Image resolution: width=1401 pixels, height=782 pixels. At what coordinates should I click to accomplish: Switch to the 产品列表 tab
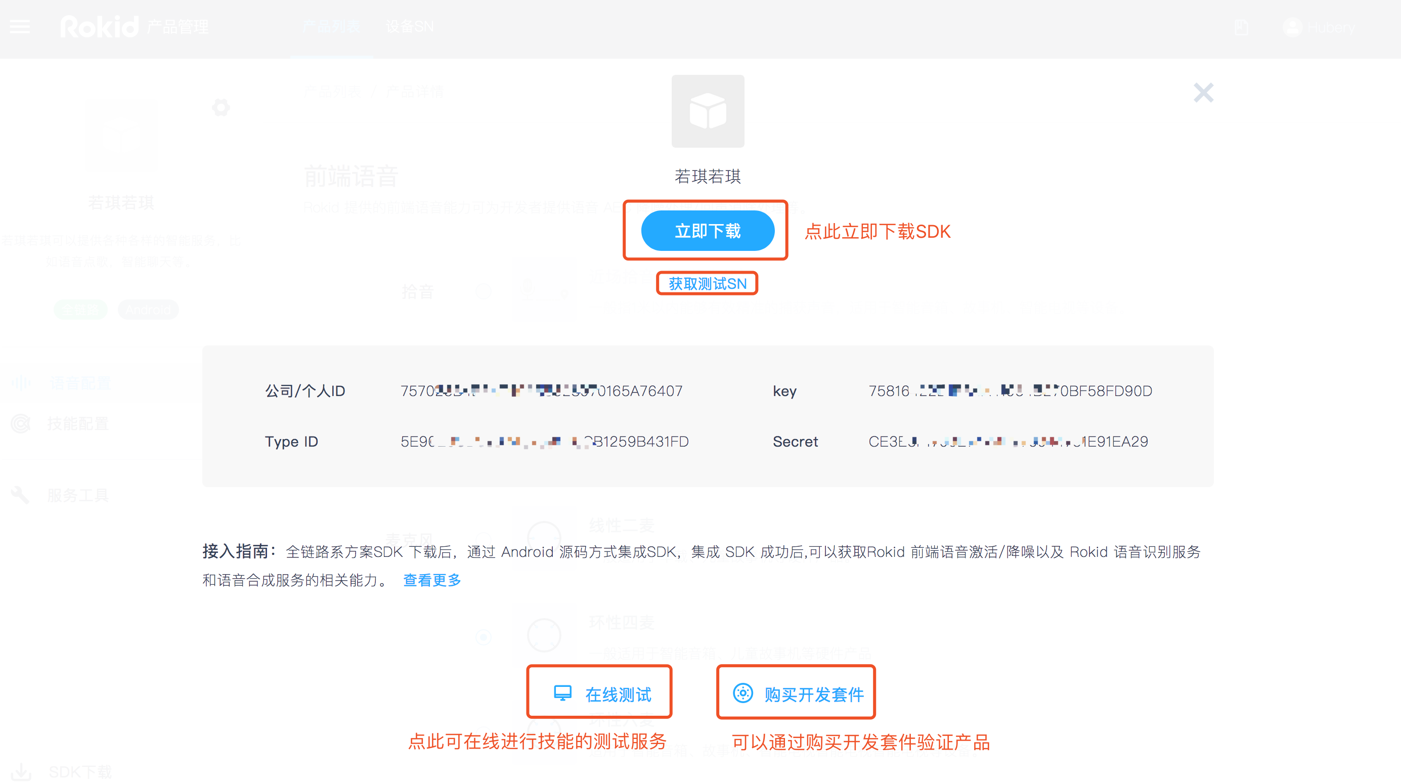click(331, 27)
